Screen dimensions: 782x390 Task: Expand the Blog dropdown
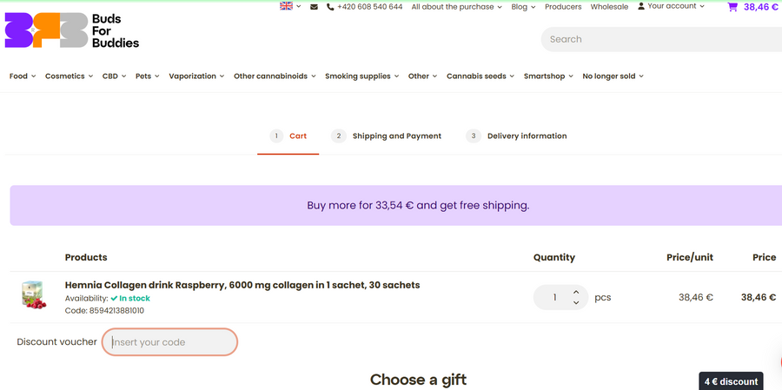[523, 7]
